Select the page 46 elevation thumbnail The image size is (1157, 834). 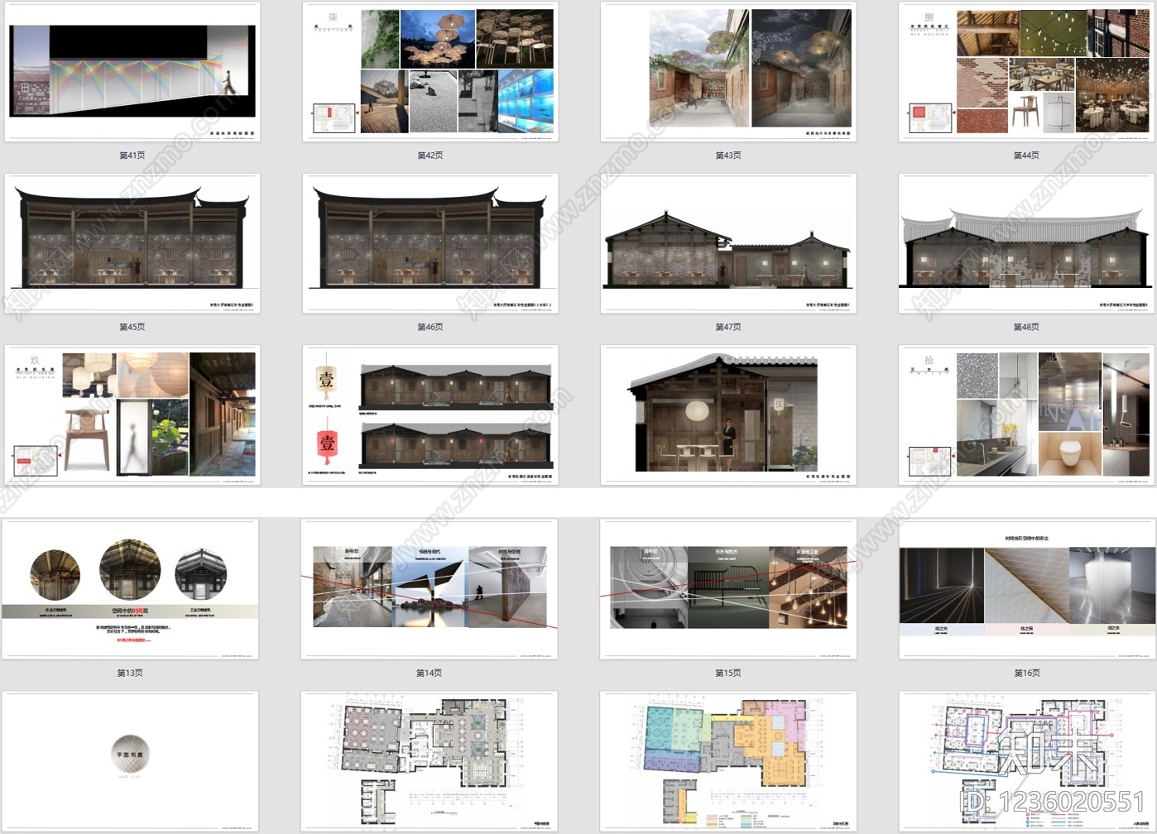coord(430,243)
